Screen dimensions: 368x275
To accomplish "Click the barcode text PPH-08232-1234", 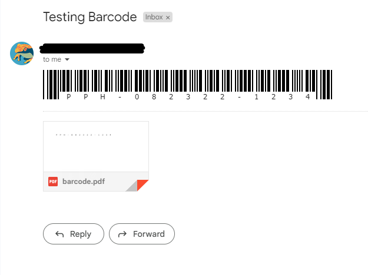I will click(188, 97).
